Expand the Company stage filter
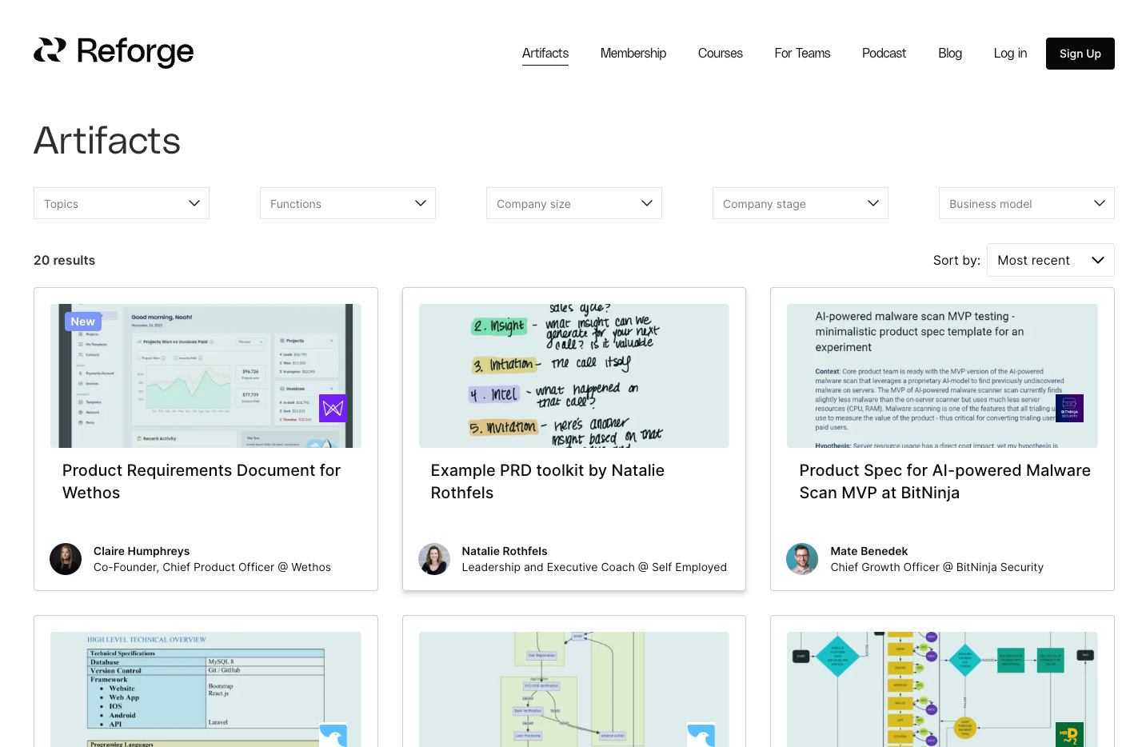This screenshot has height=747, width=1134. 801,203
